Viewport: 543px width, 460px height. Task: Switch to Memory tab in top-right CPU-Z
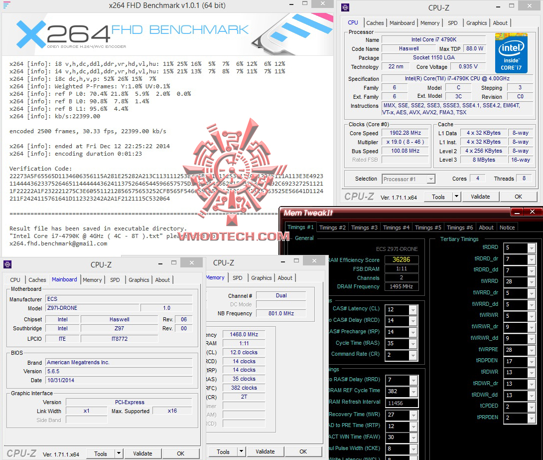[x=430, y=23]
